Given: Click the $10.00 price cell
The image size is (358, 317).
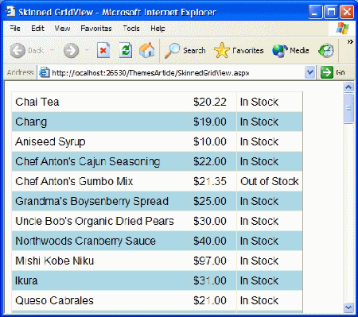Looking at the screenshot, I should 213,141.
